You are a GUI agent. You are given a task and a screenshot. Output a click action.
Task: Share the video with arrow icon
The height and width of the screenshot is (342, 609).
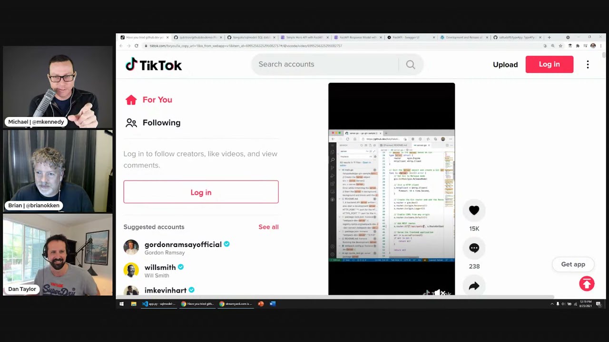coord(474,286)
